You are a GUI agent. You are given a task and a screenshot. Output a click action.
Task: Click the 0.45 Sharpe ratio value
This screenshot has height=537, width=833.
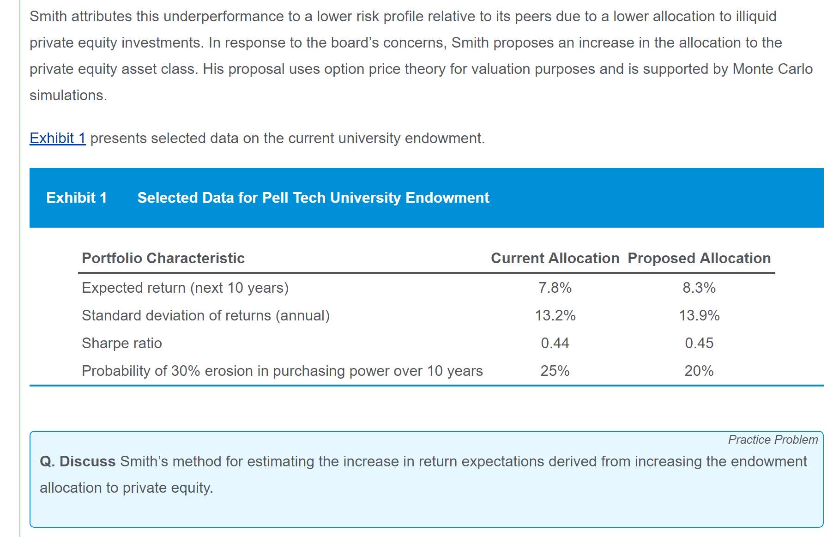coord(699,343)
